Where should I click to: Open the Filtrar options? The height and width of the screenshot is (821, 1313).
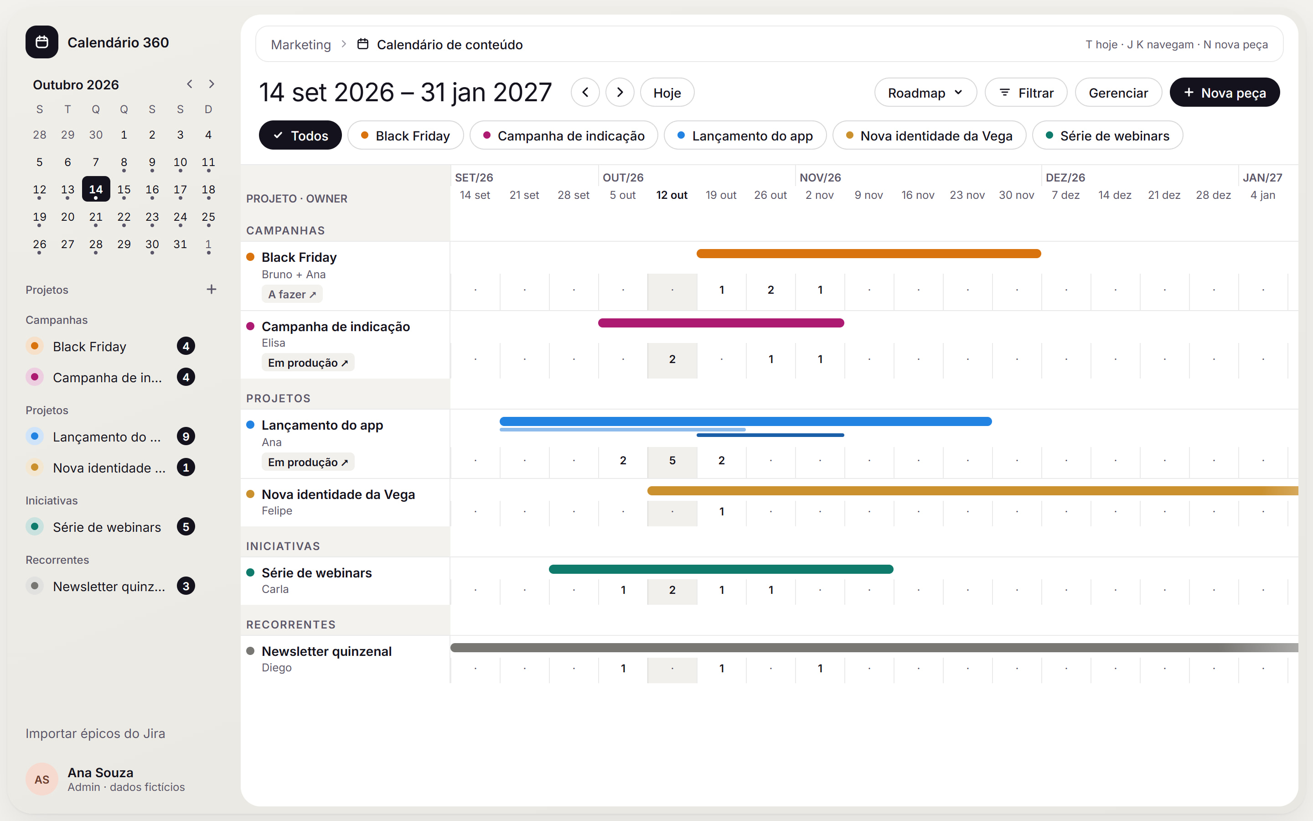tap(1025, 92)
